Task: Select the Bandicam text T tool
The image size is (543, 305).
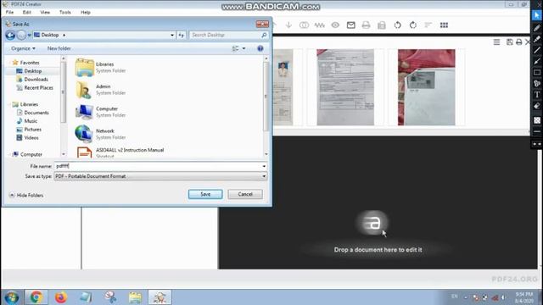Action: (537, 94)
